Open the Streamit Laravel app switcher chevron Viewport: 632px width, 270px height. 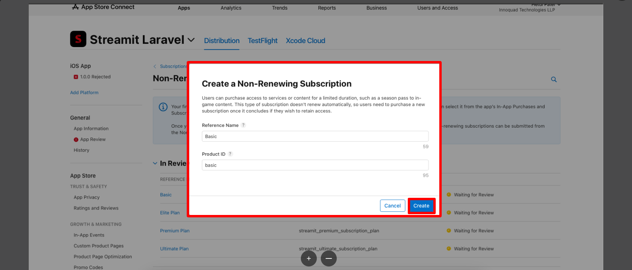click(x=191, y=40)
